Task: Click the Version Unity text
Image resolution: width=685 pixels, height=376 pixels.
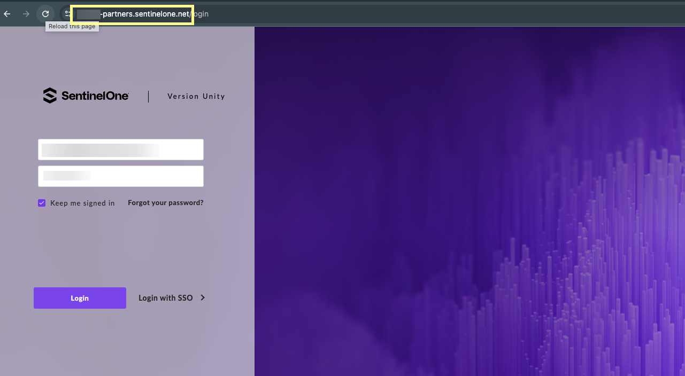Action: pyautogui.click(x=196, y=97)
